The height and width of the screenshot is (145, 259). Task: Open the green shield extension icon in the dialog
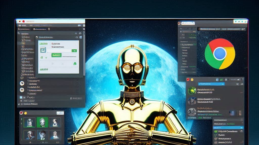click(75, 63)
